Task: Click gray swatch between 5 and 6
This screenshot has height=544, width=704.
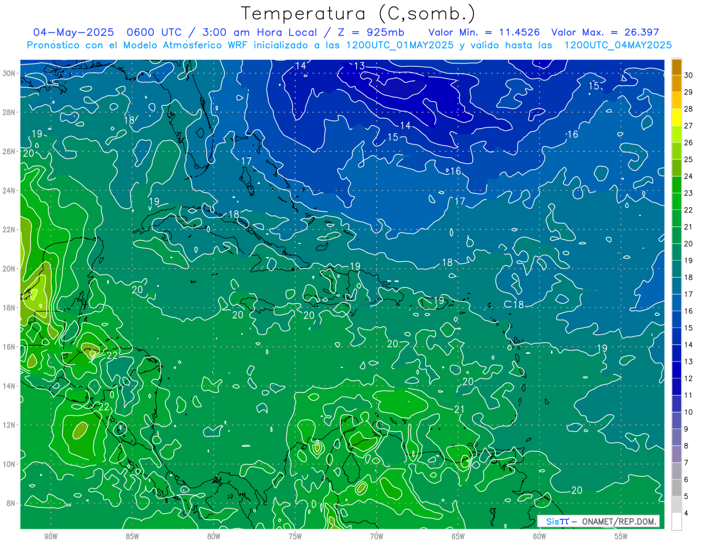Action: click(676, 488)
